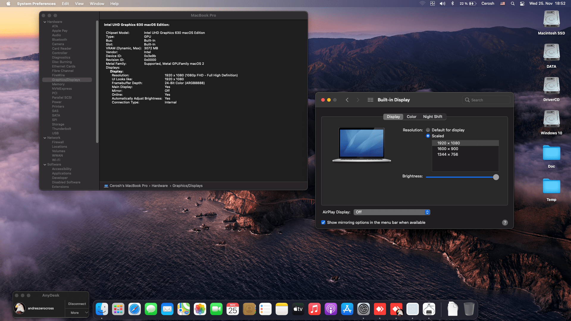Expand the Network section
Screen dimensions: 571x321
(x=45, y=138)
